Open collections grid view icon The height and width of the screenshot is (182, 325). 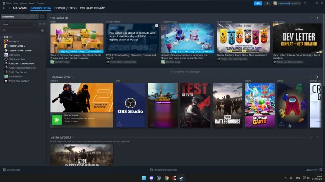coord(42,17)
